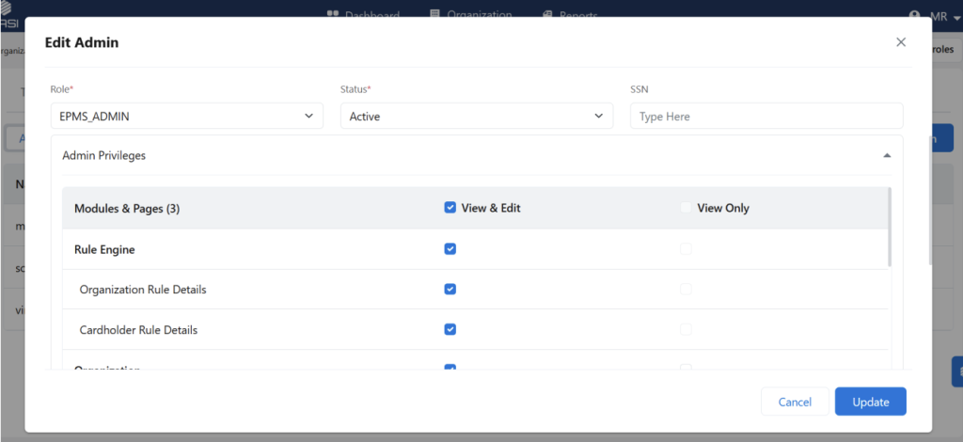Open the Status dropdown showing Active

[x=476, y=117]
